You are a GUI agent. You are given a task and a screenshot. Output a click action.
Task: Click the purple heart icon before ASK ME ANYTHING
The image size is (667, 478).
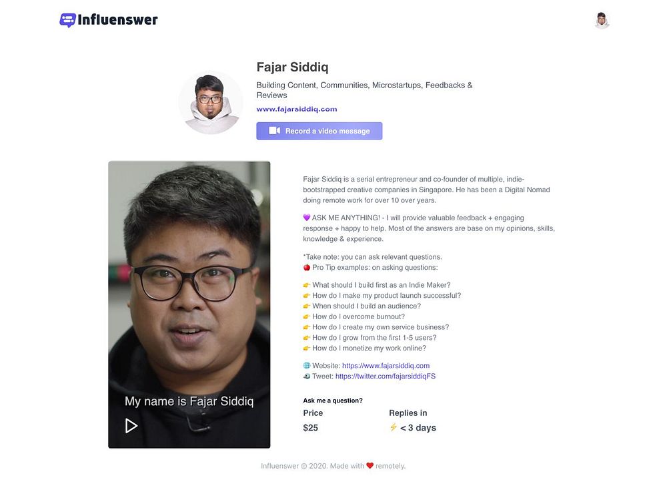click(x=307, y=218)
